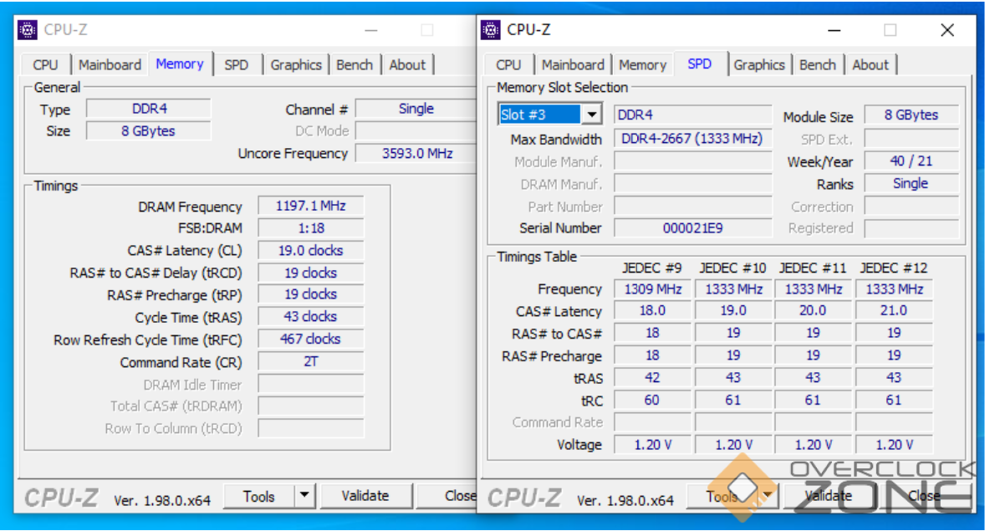The width and height of the screenshot is (985, 531).
Task: Minimize the CPU-Z Memory window
Action: 370,30
